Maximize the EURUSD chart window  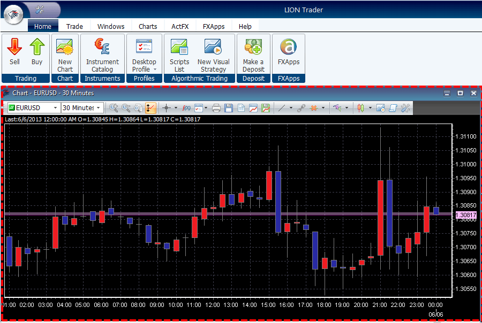pos(460,94)
